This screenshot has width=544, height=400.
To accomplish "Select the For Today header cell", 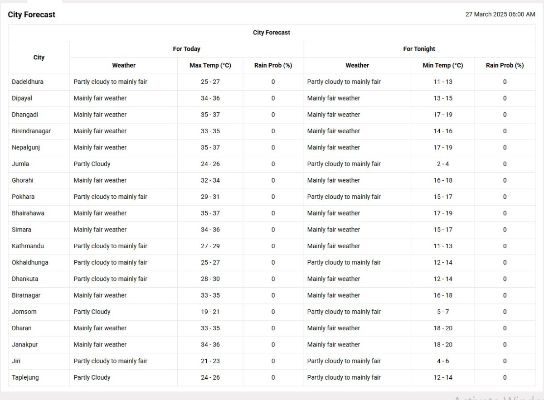I will [186, 49].
